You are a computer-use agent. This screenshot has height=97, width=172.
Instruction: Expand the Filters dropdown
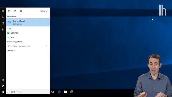coord(44,11)
